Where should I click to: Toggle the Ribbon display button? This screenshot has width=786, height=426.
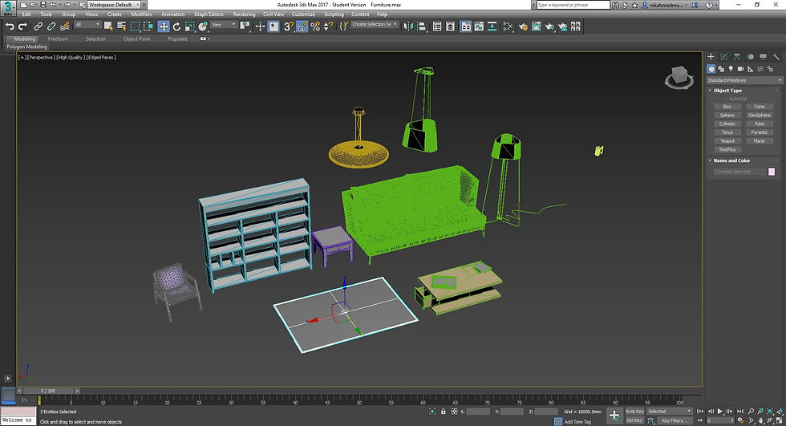click(x=466, y=26)
